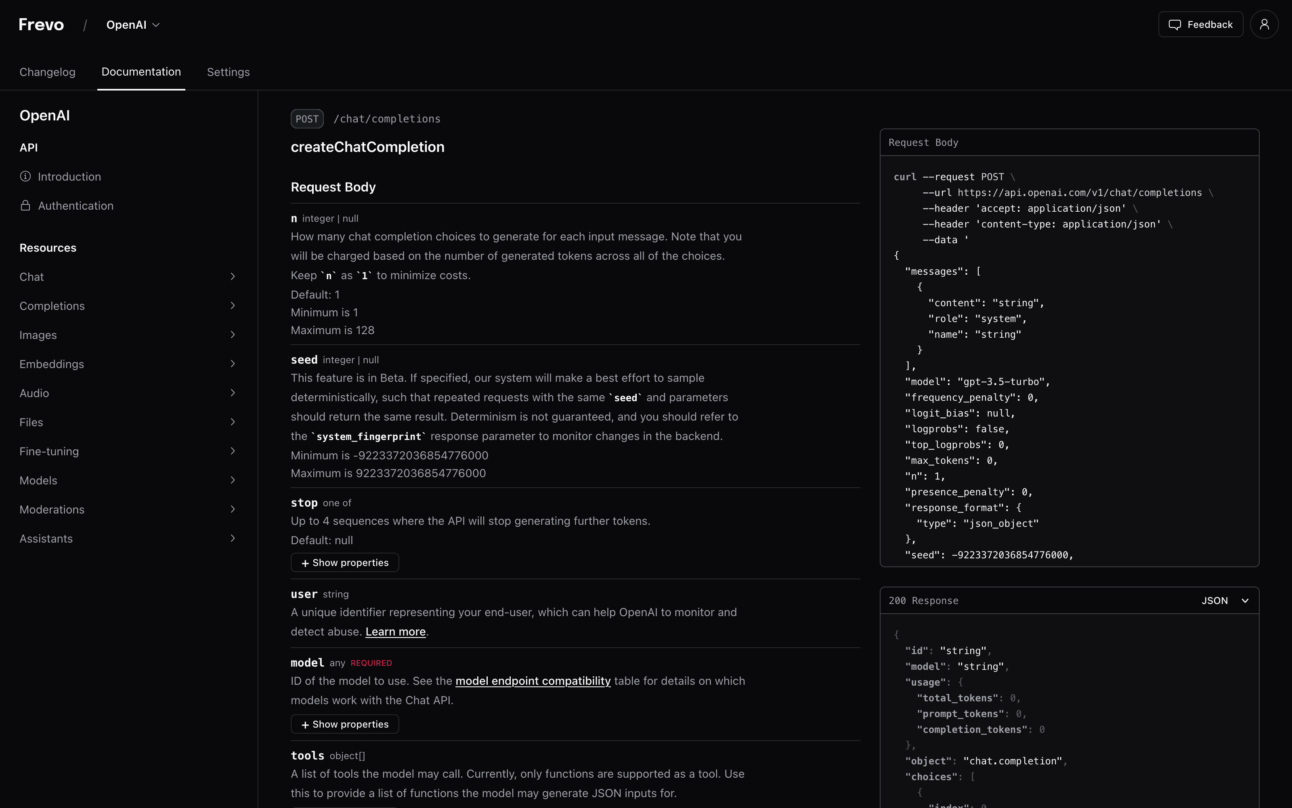The width and height of the screenshot is (1292, 808).
Task: Expand the Completions resource chevron
Action: pos(233,306)
